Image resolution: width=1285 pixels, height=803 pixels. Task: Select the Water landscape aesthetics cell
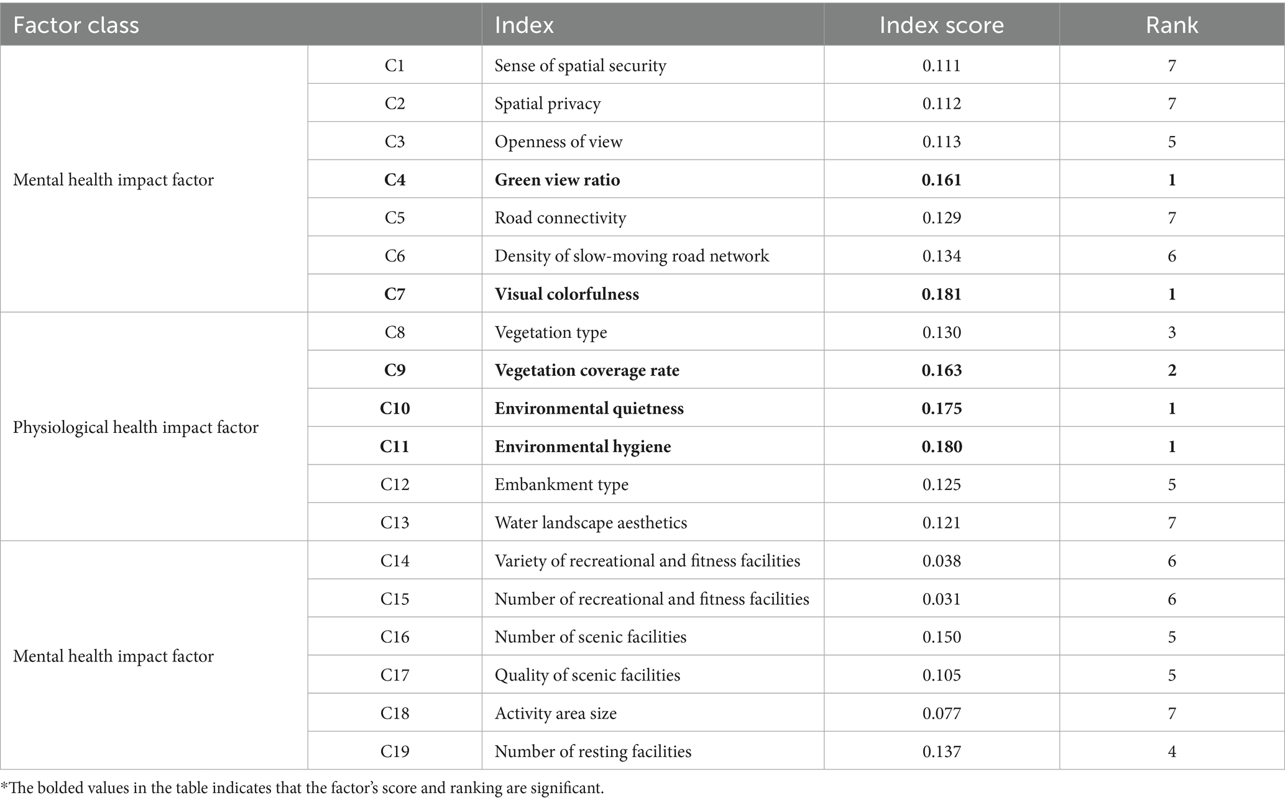[591, 522]
